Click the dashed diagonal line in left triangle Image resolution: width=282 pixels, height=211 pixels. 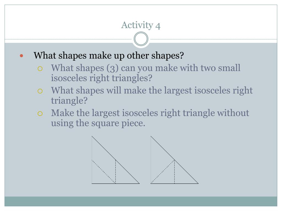tap(104, 172)
